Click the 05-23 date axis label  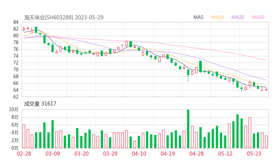coord(254,154)
